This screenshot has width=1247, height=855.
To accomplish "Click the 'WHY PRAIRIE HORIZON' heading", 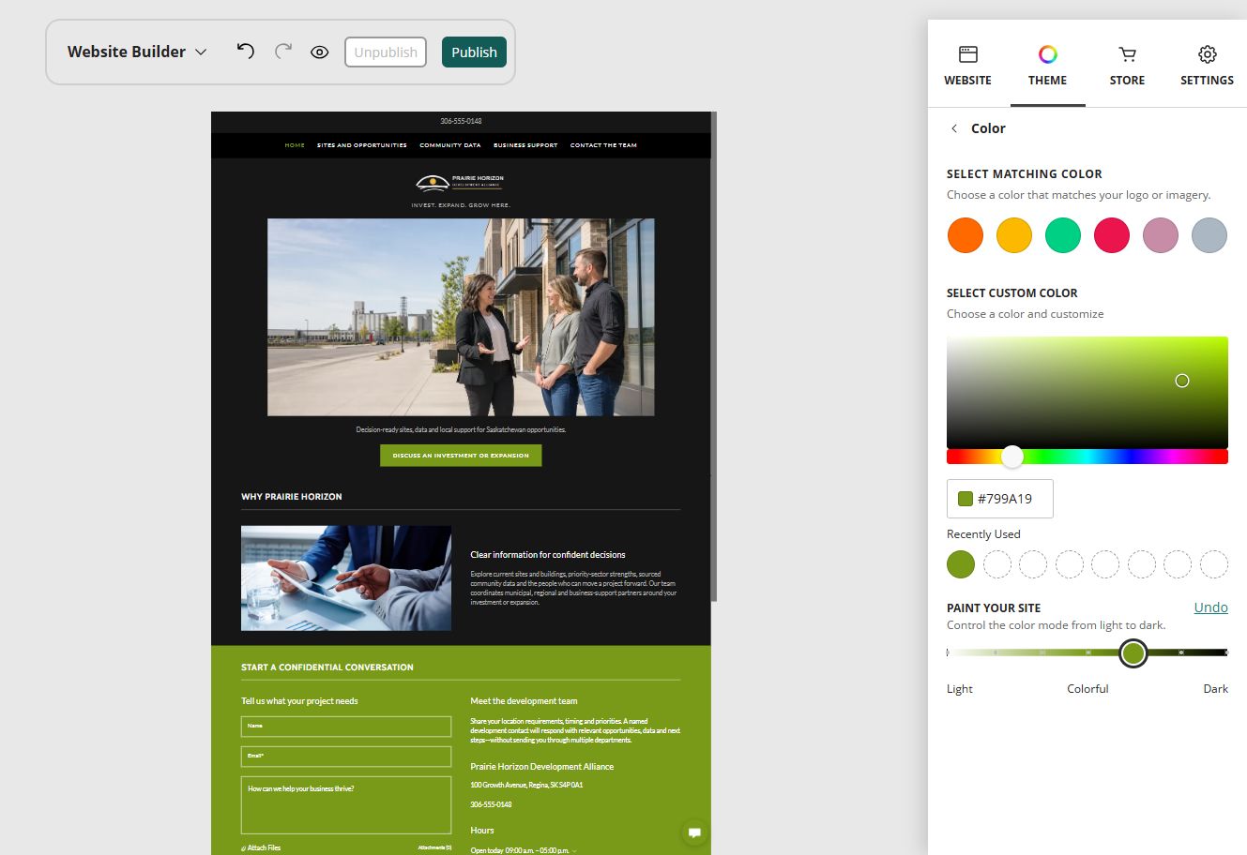I will [x=292, y=497].
